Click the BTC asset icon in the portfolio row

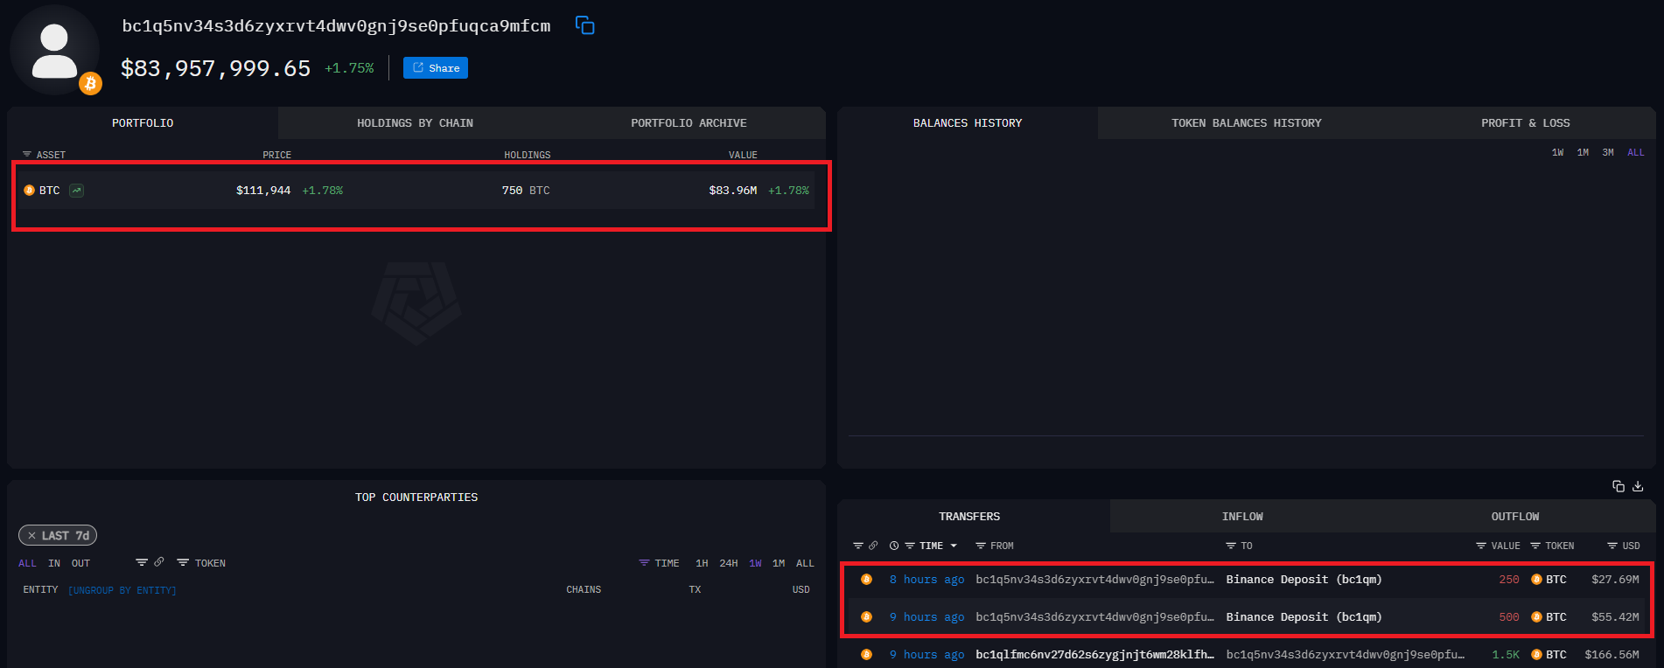[x=29, y=191]
